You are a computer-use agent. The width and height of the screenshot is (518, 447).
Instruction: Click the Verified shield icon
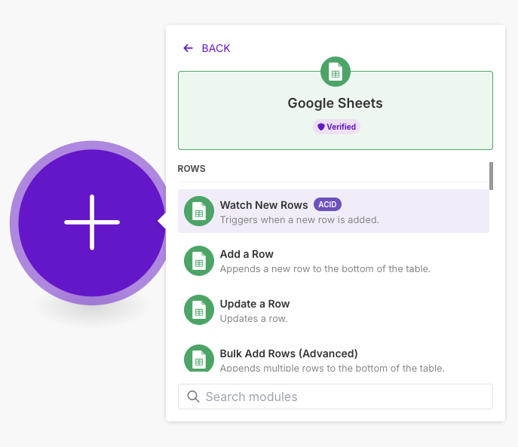click(321, 127)
